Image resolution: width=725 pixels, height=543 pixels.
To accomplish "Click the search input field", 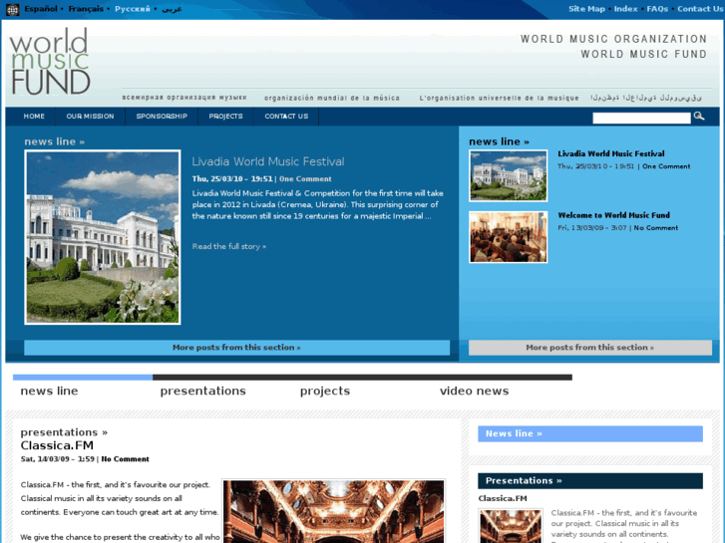I will point(641,118).
